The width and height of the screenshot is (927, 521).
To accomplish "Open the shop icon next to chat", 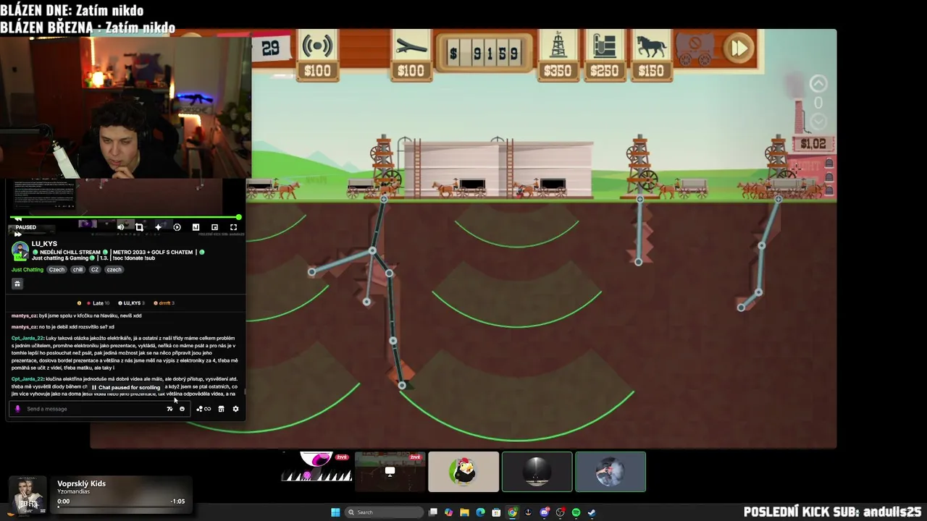I will pyautogui.click(x=221, y=409).
